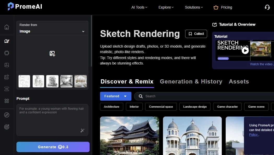Select the image editing icon in sidebar
The width and height of the screenshot is (274, 155).
(7, 65)
